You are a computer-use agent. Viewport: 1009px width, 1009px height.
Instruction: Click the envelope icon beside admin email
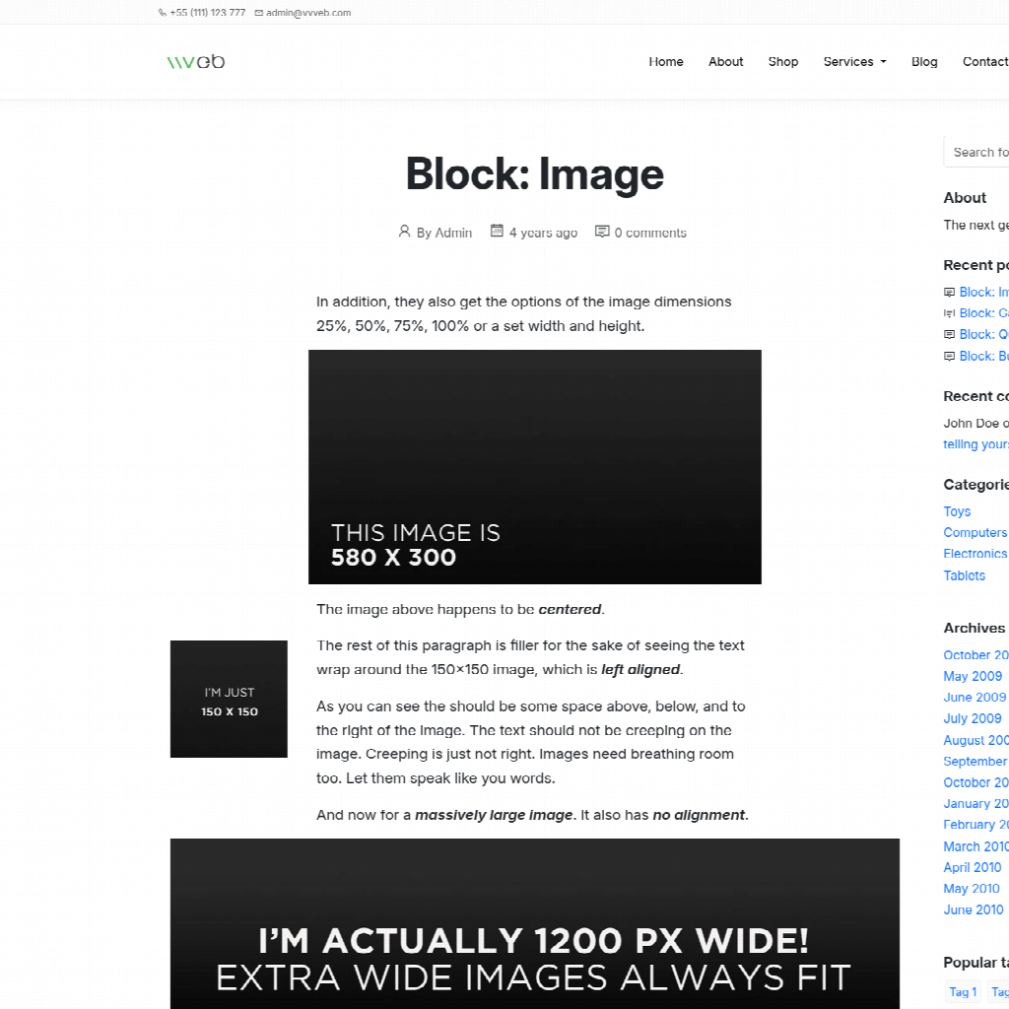(259, 13)
